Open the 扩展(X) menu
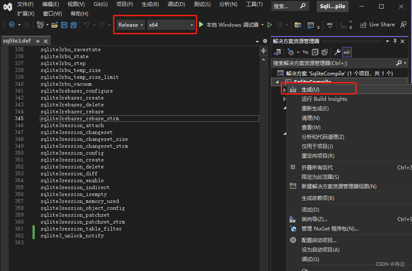The image size is (412, 271). coord(25,14)
